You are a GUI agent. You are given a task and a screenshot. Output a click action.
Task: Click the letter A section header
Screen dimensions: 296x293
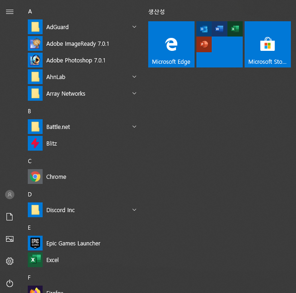(30, 12)
